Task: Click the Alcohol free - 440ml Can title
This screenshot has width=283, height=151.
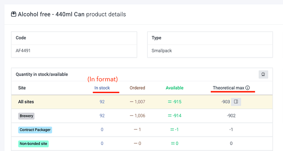Action: click(x=51, y=14)
